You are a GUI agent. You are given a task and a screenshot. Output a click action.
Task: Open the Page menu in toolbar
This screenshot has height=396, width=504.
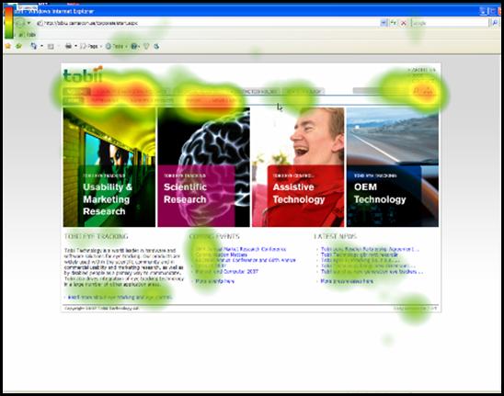click(90, 46)
